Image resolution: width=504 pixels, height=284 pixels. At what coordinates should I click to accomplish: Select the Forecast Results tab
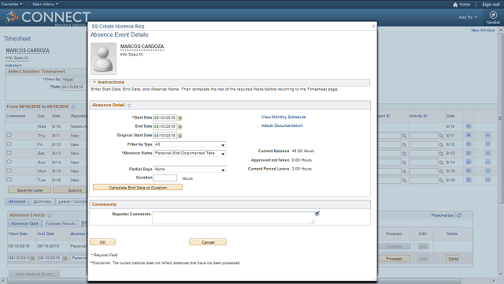coord(61,223)
